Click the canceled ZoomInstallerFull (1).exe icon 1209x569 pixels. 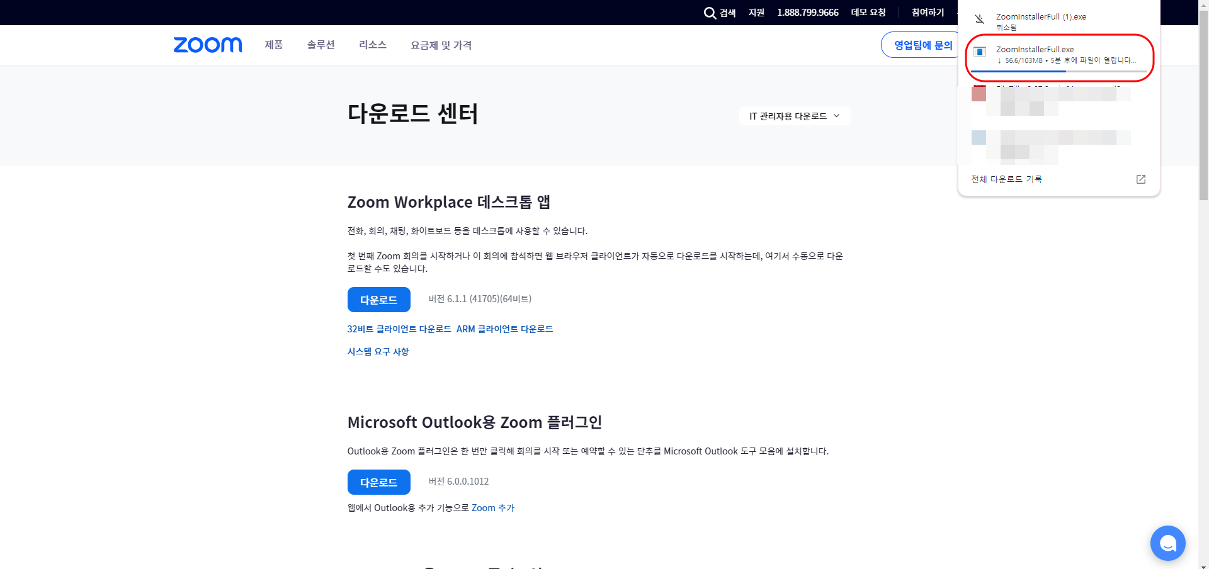tap(979, 19)
